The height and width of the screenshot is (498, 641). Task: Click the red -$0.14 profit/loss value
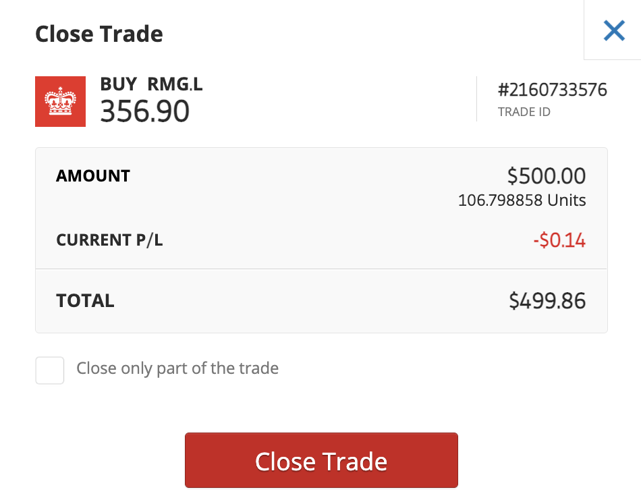(559, 240)
